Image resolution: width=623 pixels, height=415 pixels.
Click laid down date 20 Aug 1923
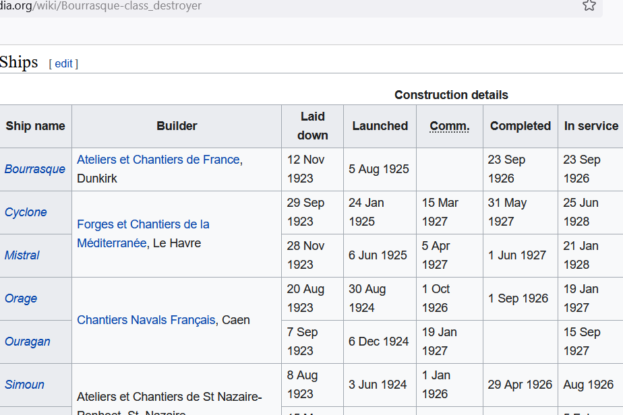[x=306, y=298]
